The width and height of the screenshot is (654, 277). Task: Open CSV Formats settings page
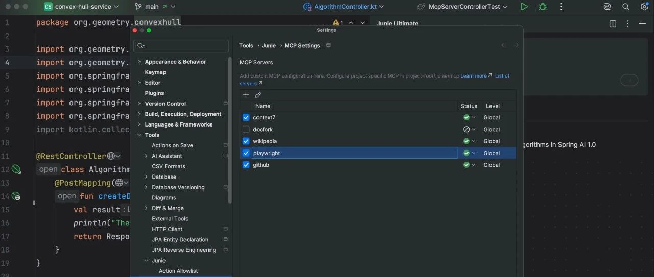pyautogui.click(x=169, y=166)
